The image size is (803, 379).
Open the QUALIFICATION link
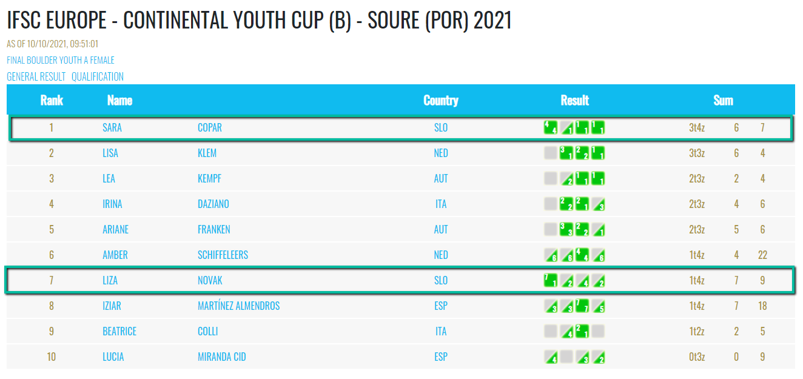point(98,76)
